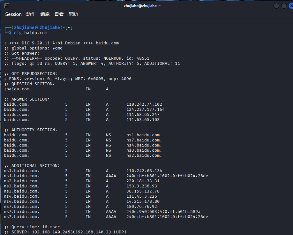This screenshot has width=293, height=235.
Task: Click nameserver ns1.baidu.com. in NS records
Action: (x=144, y=135)
